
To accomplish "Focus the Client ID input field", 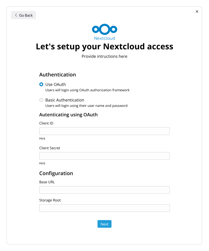I will click(104, 131).
